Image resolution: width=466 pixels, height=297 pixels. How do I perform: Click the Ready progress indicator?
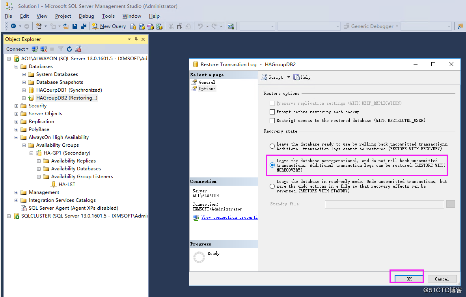pos(199,256)
